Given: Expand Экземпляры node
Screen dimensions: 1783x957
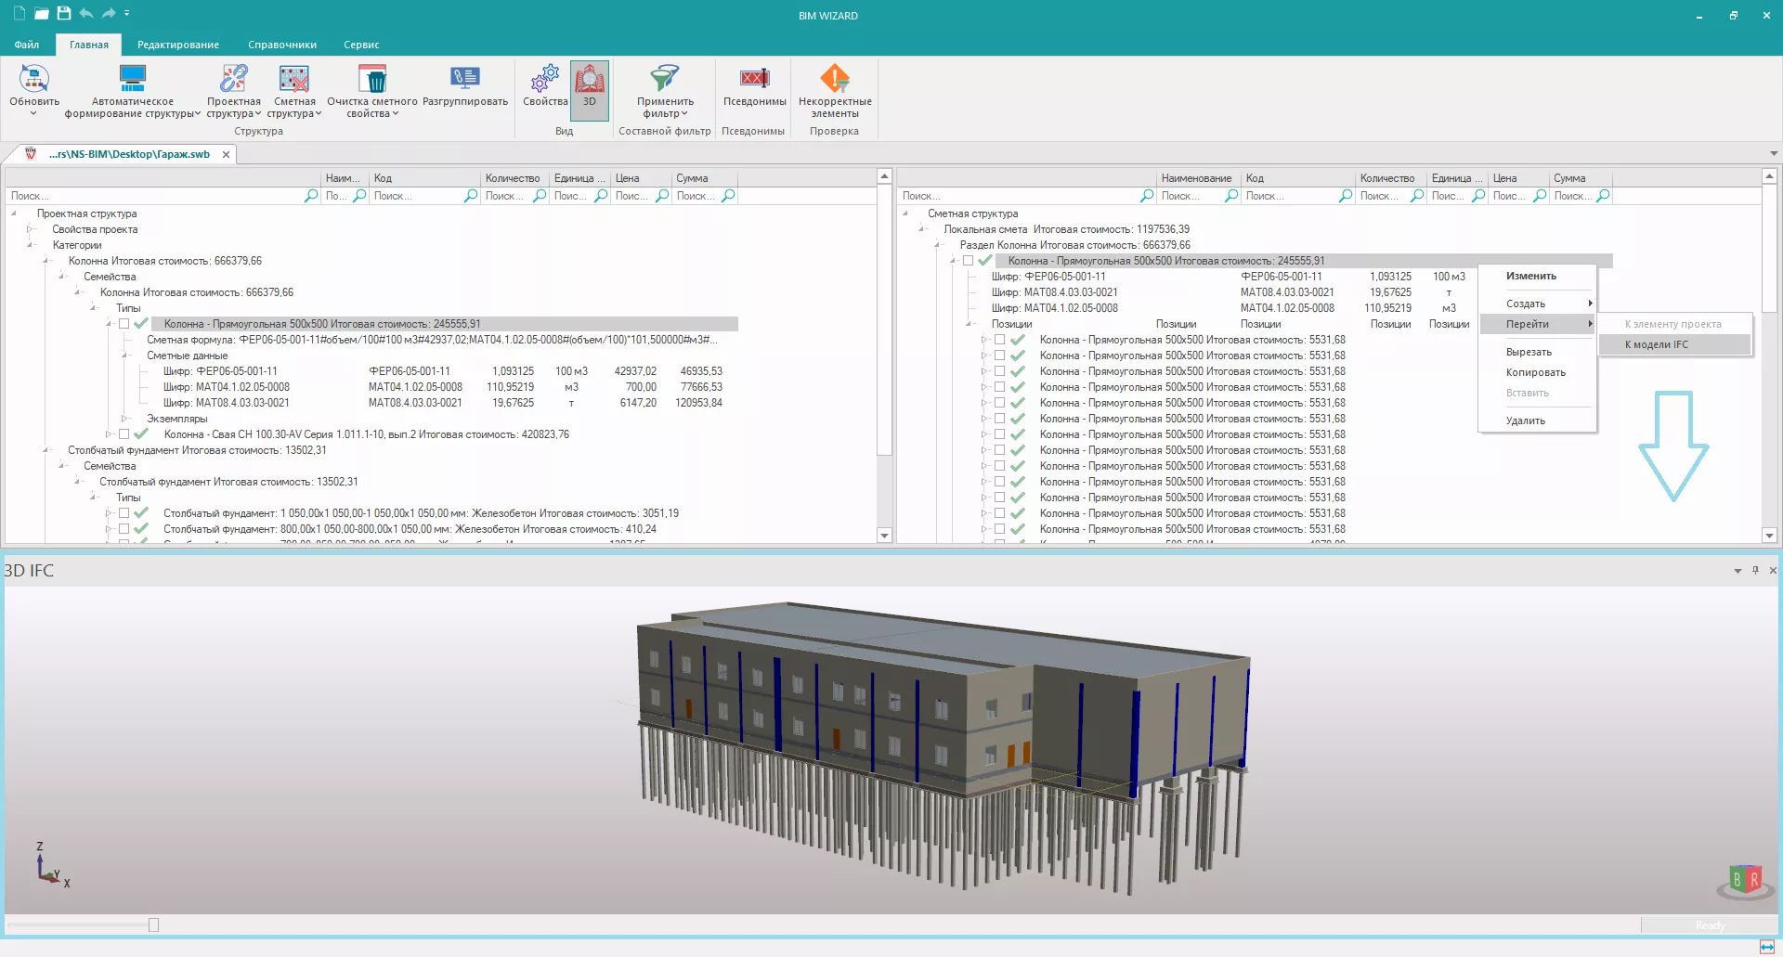Looking at the screenshot, I should [x=124, y=419].
